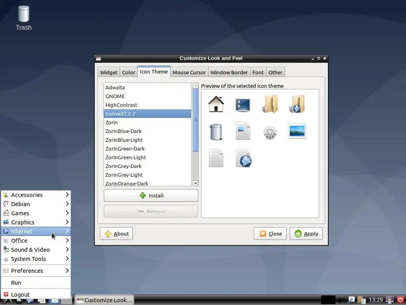Click the red power button in the panel
This screenshot has width=406, height=305.
[x=400, y=300]
